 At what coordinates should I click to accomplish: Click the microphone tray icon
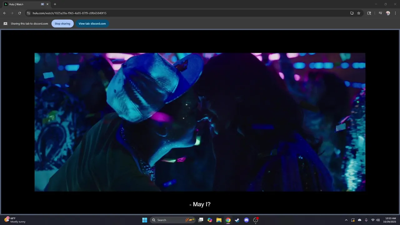coord(366,220)
